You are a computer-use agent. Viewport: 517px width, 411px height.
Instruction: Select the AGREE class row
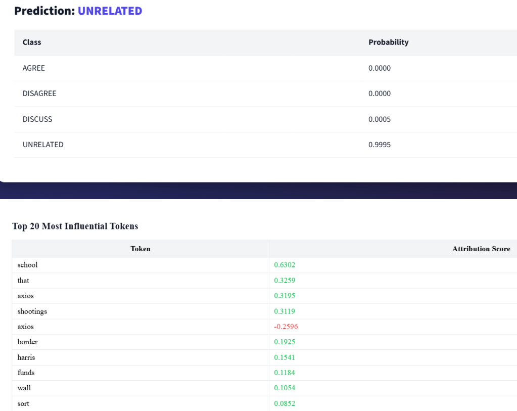click(x=34, y=68)
